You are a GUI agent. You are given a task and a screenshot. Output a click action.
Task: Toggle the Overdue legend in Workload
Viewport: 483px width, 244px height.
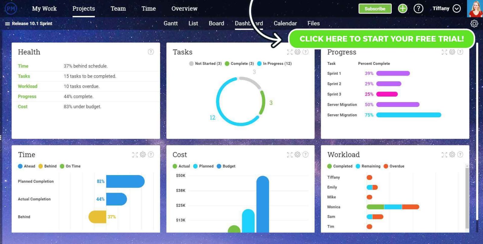[394, 166]
